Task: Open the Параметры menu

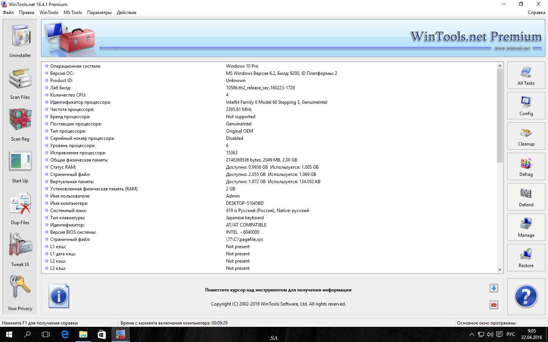Action: [x=99, y=13]
